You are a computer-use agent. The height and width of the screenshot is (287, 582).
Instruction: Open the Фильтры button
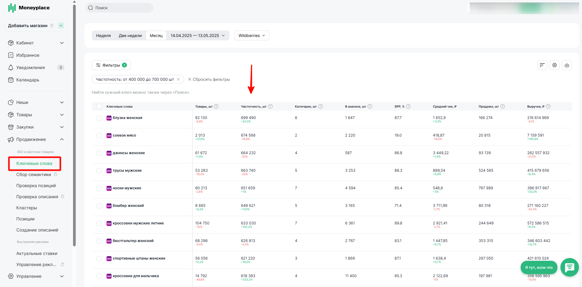point(111,65)
